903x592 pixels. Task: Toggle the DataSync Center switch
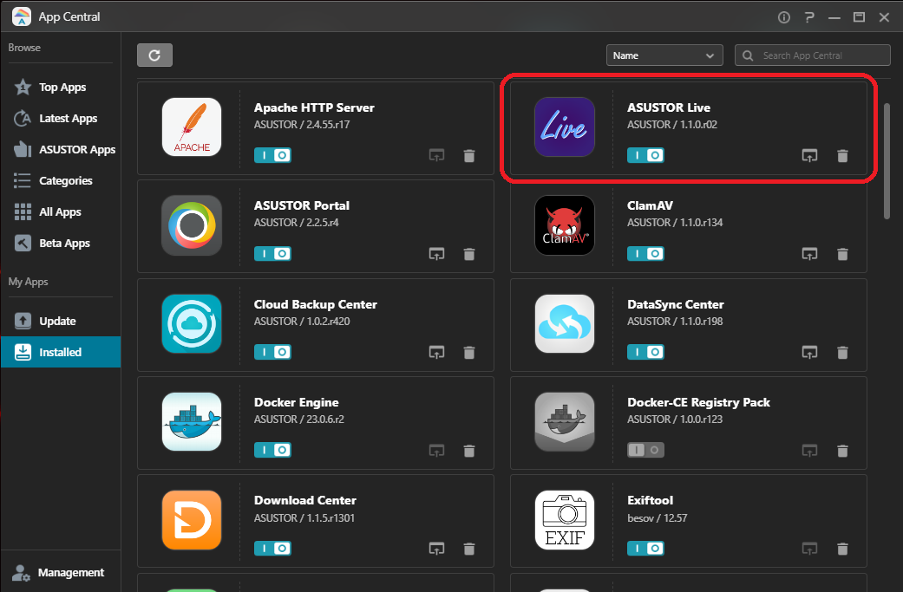[645, 352]
